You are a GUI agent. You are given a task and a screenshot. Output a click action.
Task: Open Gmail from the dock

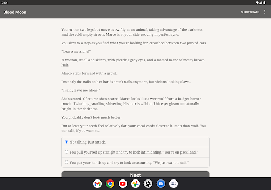coord(97,184)
